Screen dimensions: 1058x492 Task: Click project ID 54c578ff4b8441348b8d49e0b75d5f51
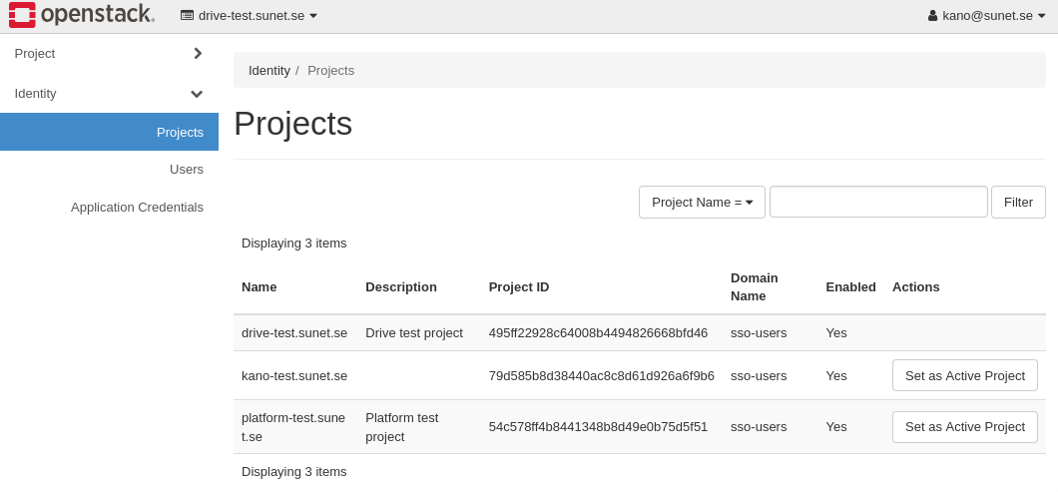pyautogui.click(x=598, y=426)
